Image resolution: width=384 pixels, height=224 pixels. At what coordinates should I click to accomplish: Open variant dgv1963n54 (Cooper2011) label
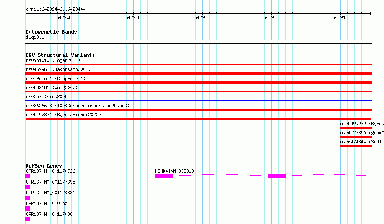coord(56,78)
